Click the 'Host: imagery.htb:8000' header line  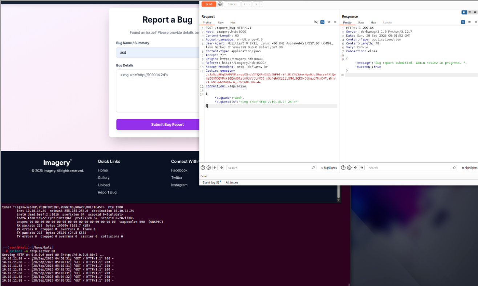pyautogui.click(x=226, y=32)
